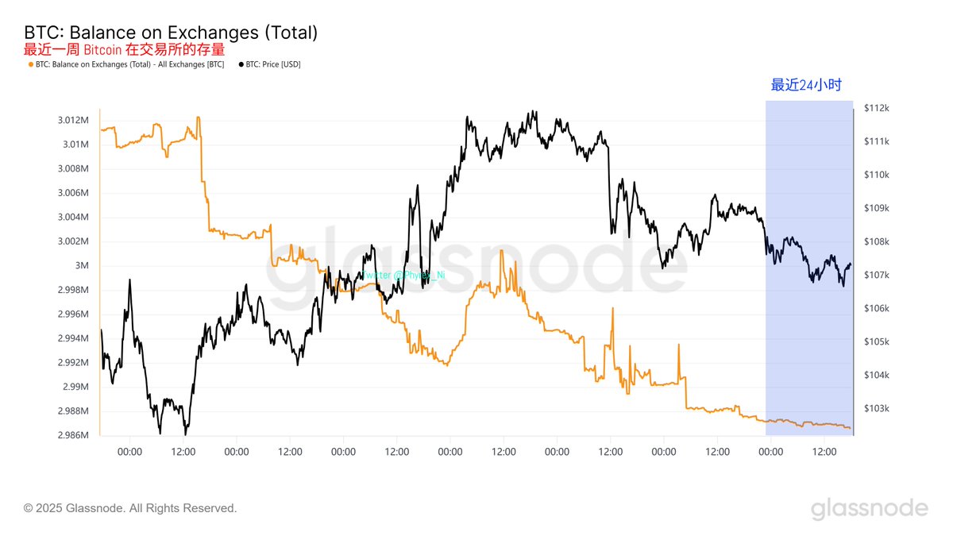The height and width of the screenshot is (536, 953).
Task: Click the 3M balance axis label
Action: 82,266
